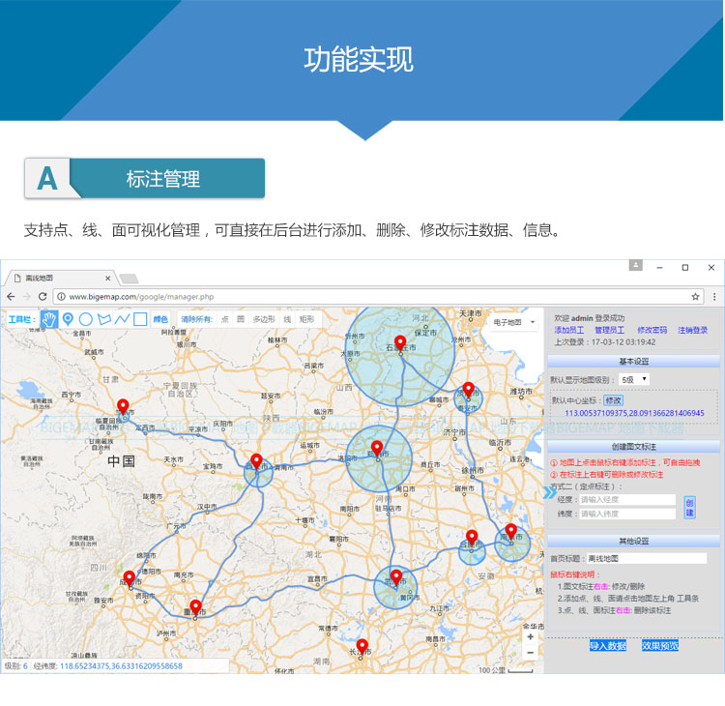Click the 创建 create marker button

pyautogui.click(x=689, y=508)
